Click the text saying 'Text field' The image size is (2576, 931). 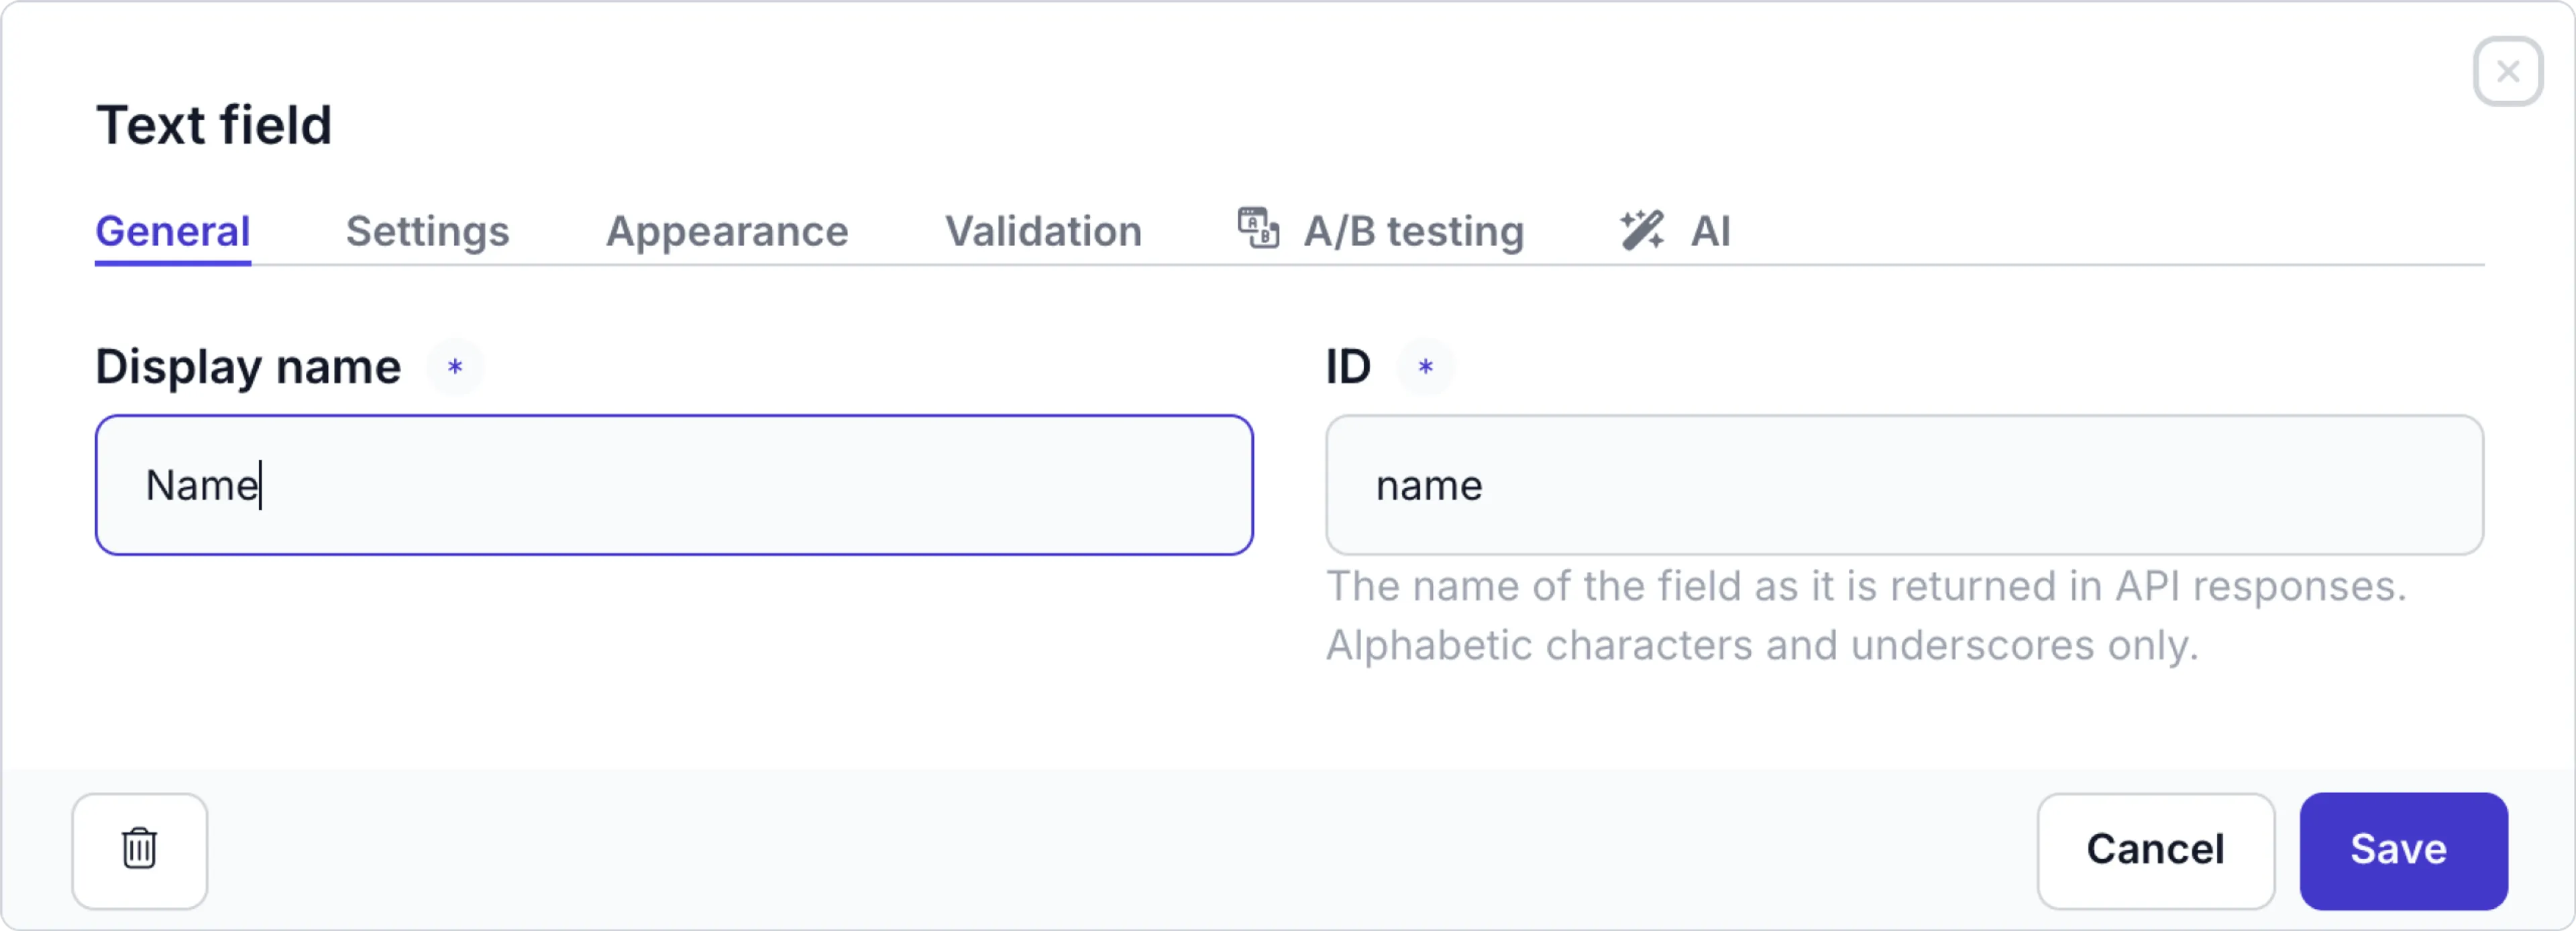click(214, 123)
